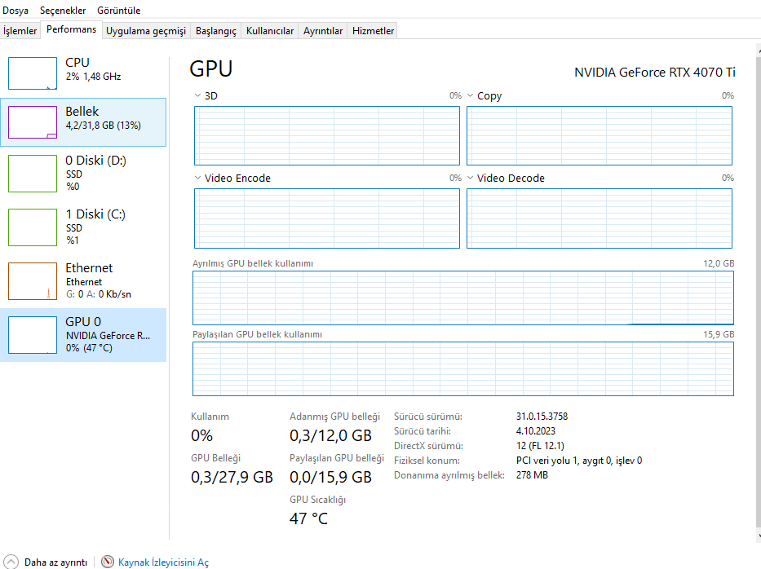Open the 1 Diski (C:) graph
Image resolution: width=761 pixels, height=569 pixels.
pyautogui.click(x=33, y=227)
